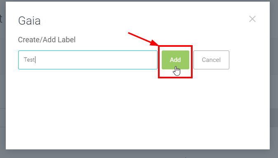The height and width of the screenshot is (158, 278).
Task: Add the Test label
Action: (175, 60)
